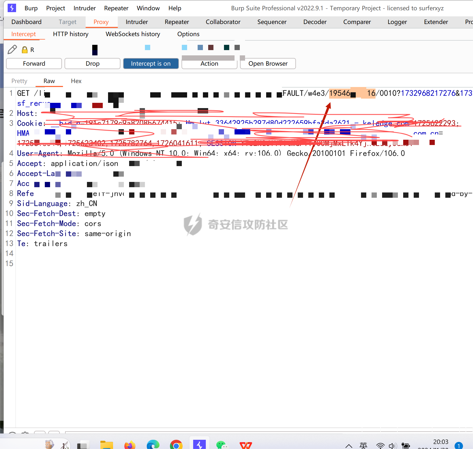Image resolution: width=473 pixels, height=449 pixels.
Task: Open the Repeater menu in the menu bar
Action: (116, 8)
